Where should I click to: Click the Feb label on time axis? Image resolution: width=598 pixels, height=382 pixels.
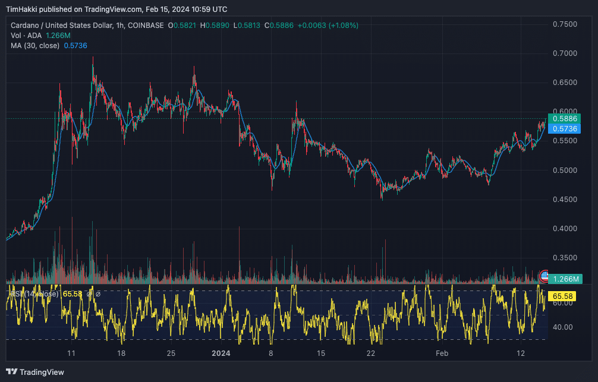(441, 353)
